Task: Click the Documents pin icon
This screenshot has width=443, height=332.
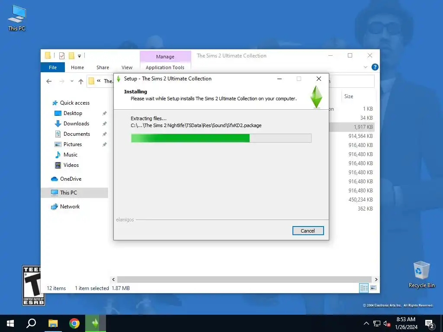Action: [105, 134]
